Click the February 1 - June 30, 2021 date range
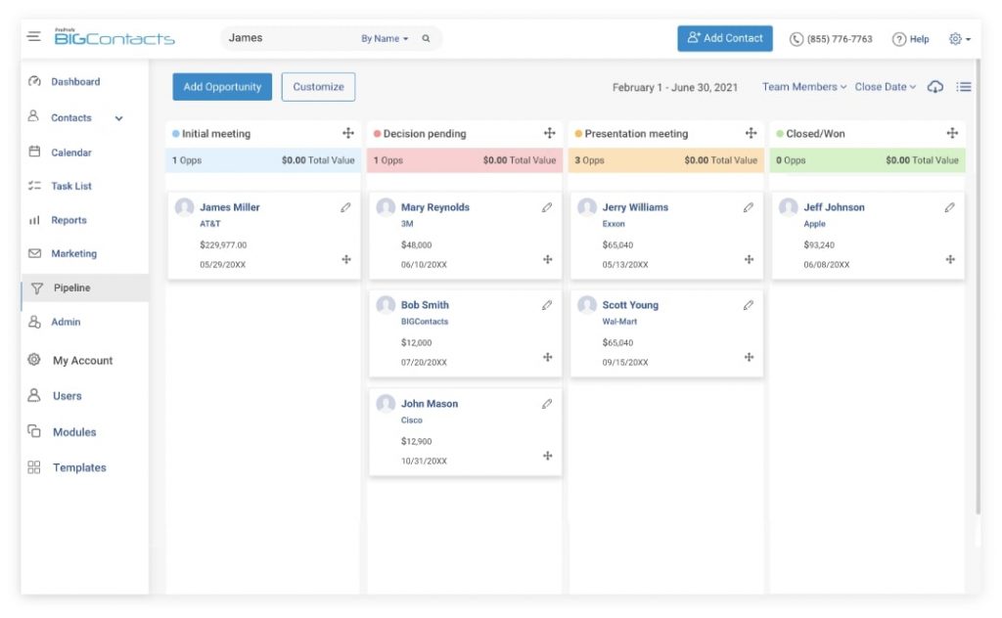 pos(675,87)
